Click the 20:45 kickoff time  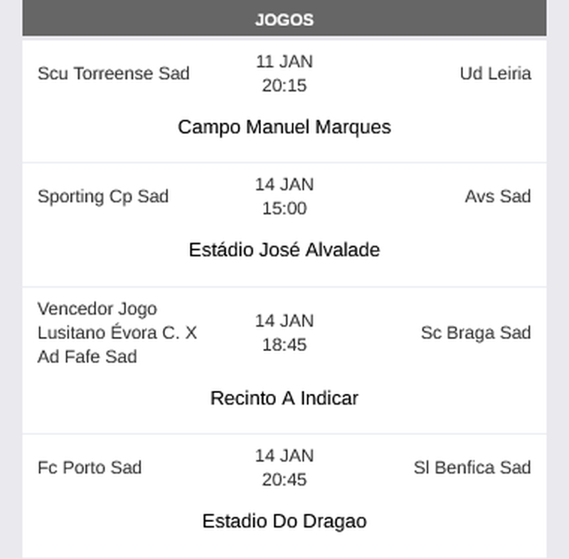(284, 480)
